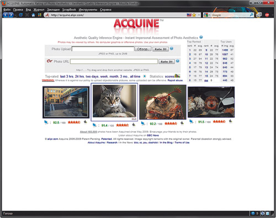Click help icon beside Aesthetic Quality heading
The image size is (276, 218).
(x=201, y=37)
